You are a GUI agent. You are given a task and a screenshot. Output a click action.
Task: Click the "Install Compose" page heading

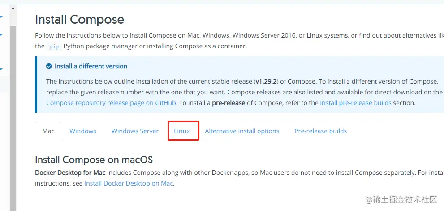tap(79, 20)
